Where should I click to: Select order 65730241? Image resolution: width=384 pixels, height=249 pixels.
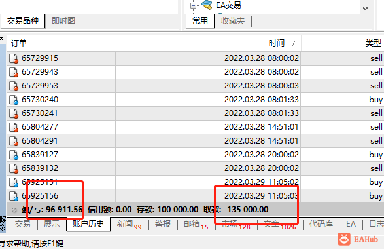pos(40,113)
